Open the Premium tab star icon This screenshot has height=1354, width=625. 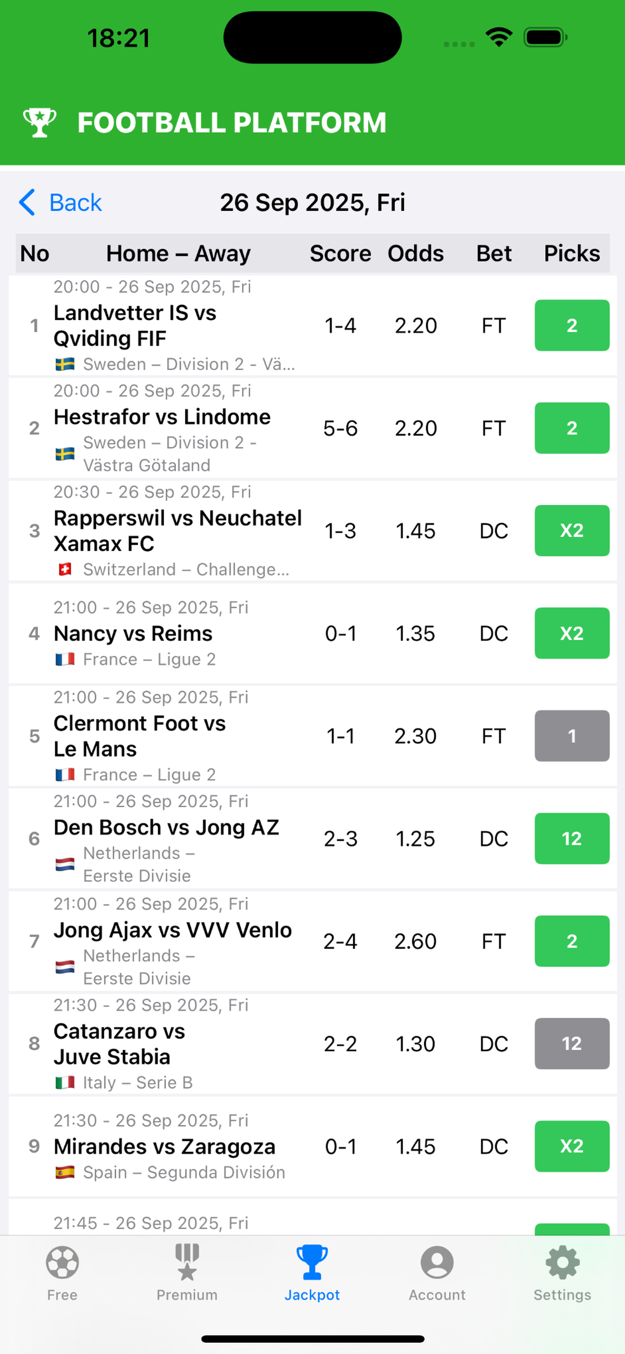(187, 1262)
